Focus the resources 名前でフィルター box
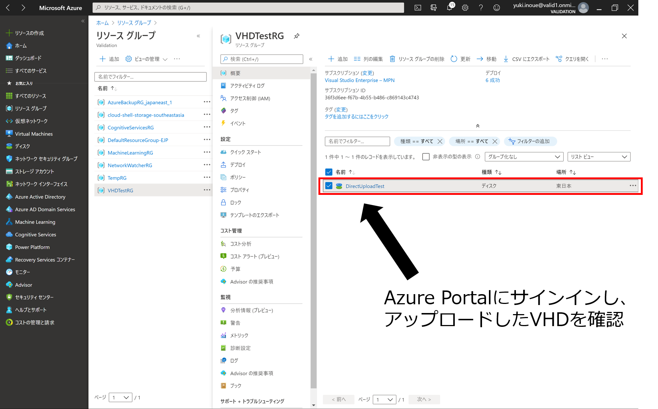 coord(357,141)
